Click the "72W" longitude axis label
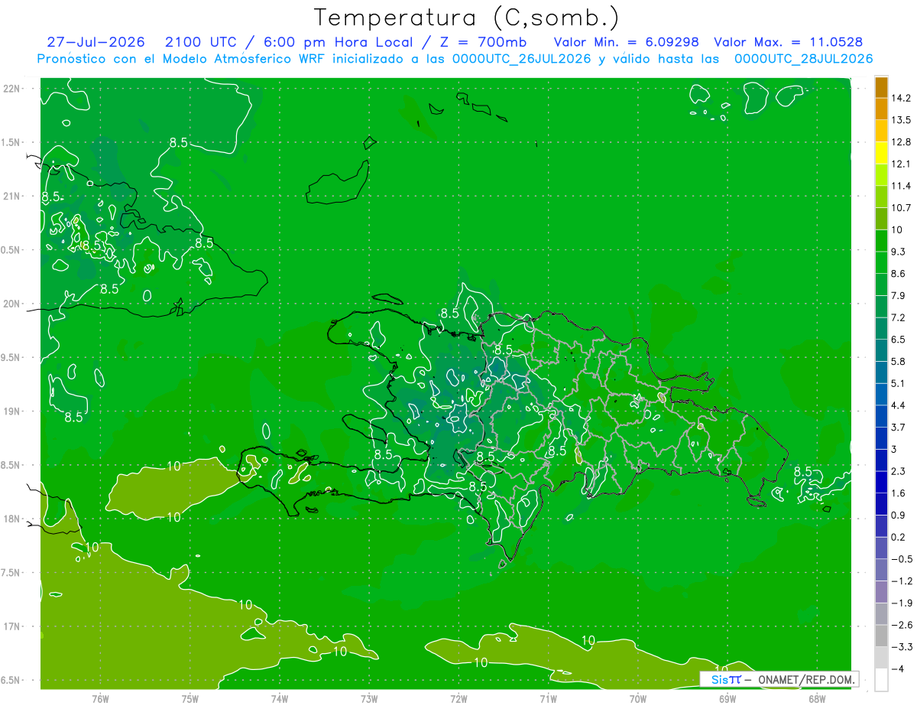 point(458,699)
